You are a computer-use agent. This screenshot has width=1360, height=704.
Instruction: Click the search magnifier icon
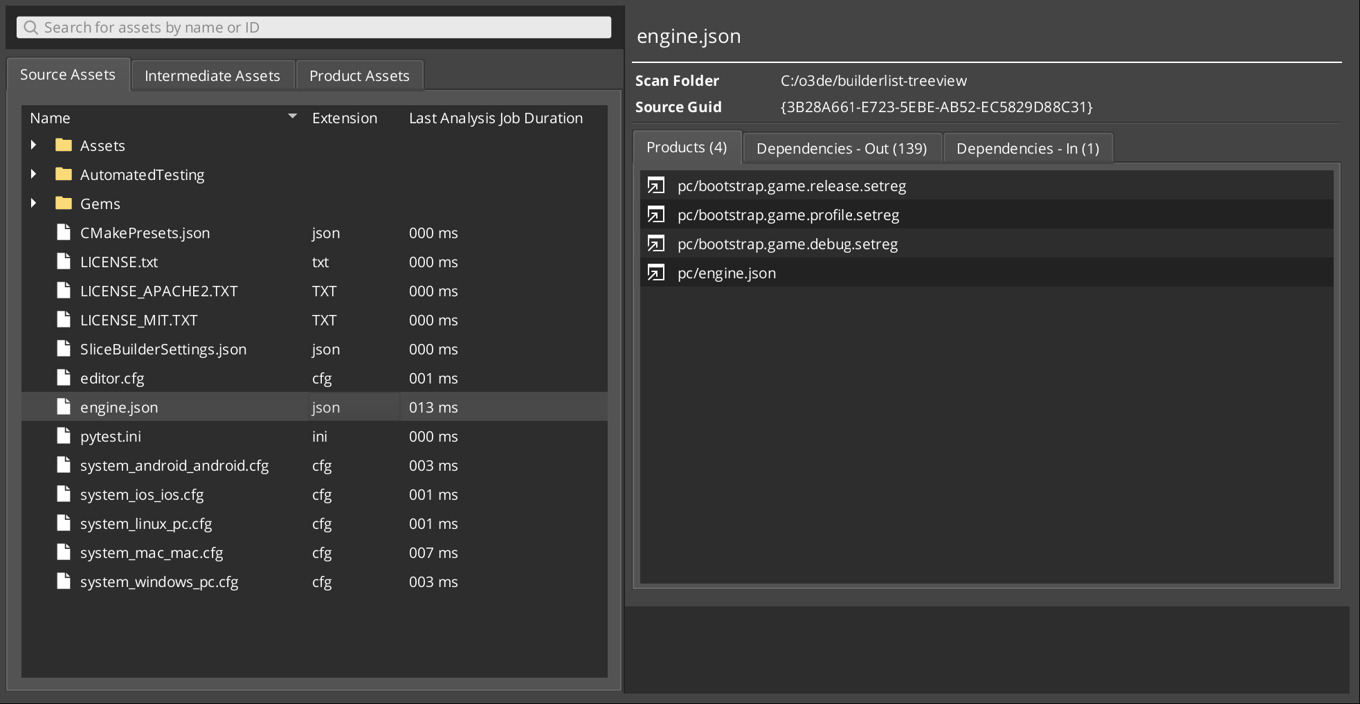(x=31, y=27)
